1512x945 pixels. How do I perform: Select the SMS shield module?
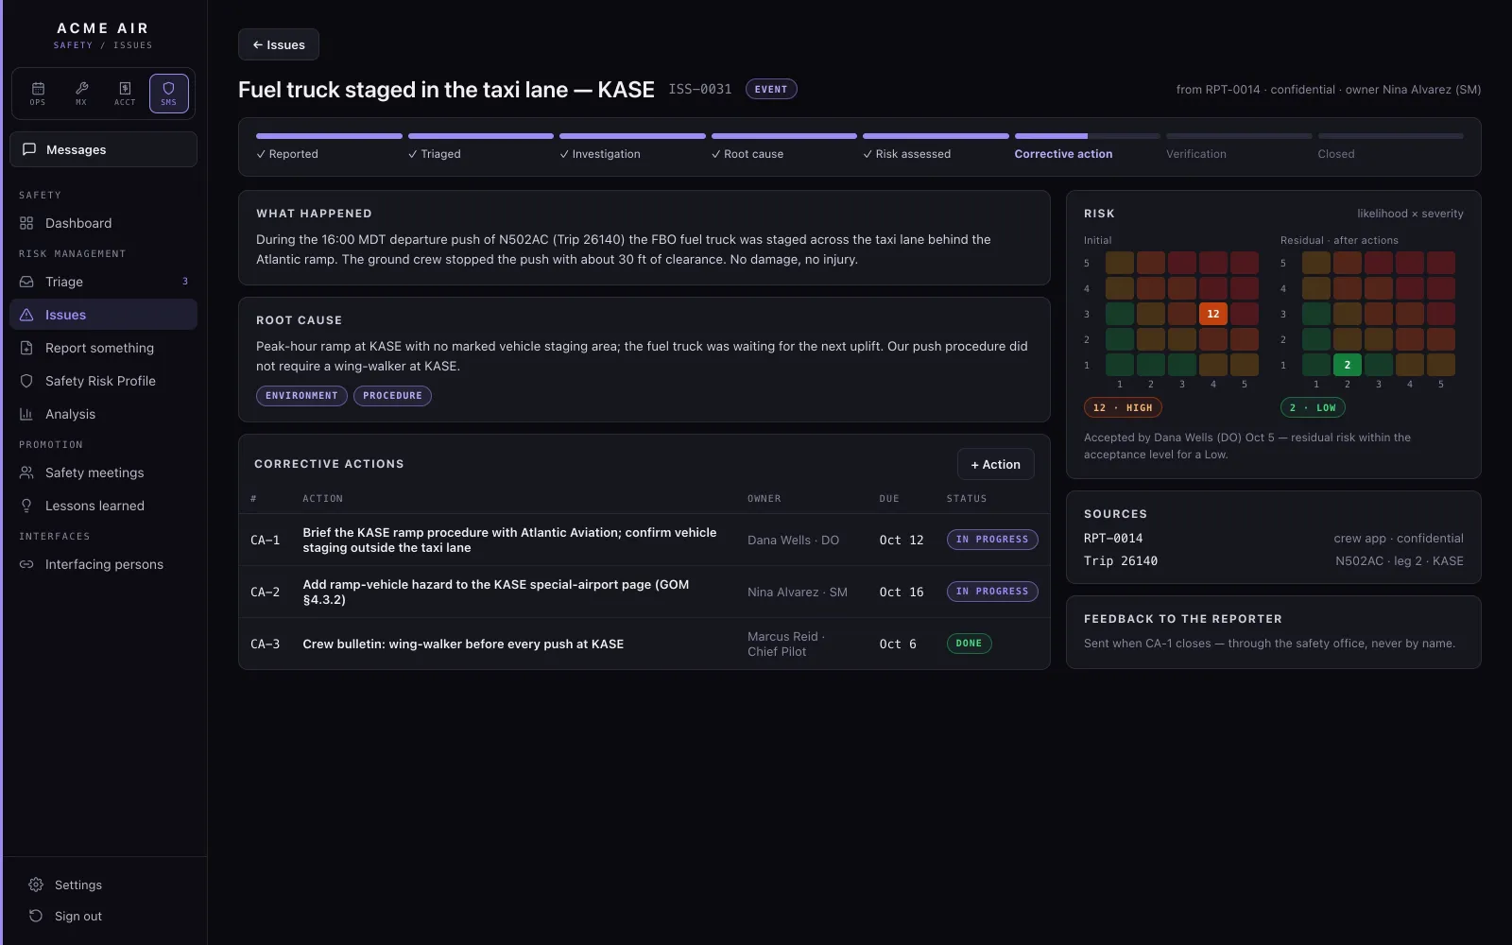[168, 94]
